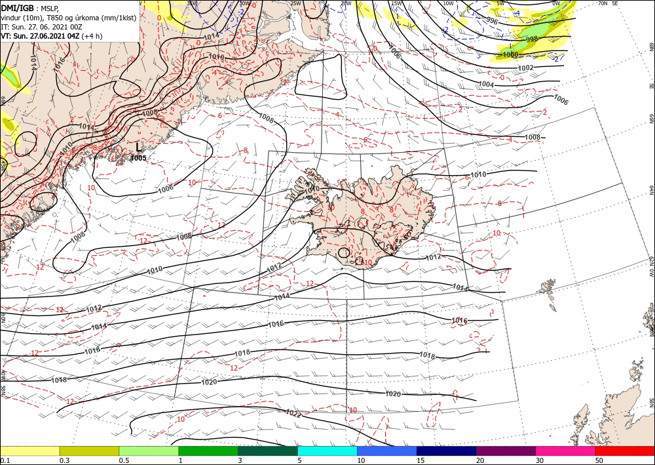Click the '35W' longitude label
655x465 pixels.
pos(191,3)
